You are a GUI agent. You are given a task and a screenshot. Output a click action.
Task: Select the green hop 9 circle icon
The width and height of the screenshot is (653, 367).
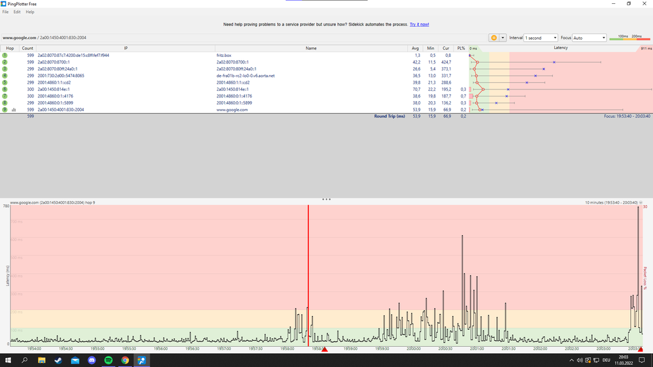click(x=5, y=110)
